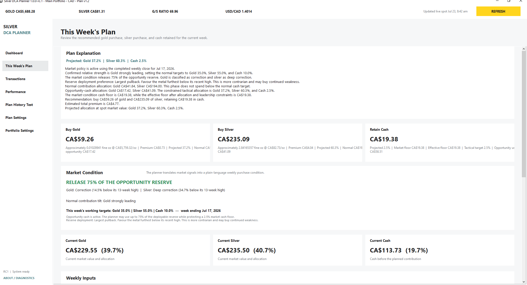
Task: Click the Silver DCA Planner logo text
Action: 17,30
